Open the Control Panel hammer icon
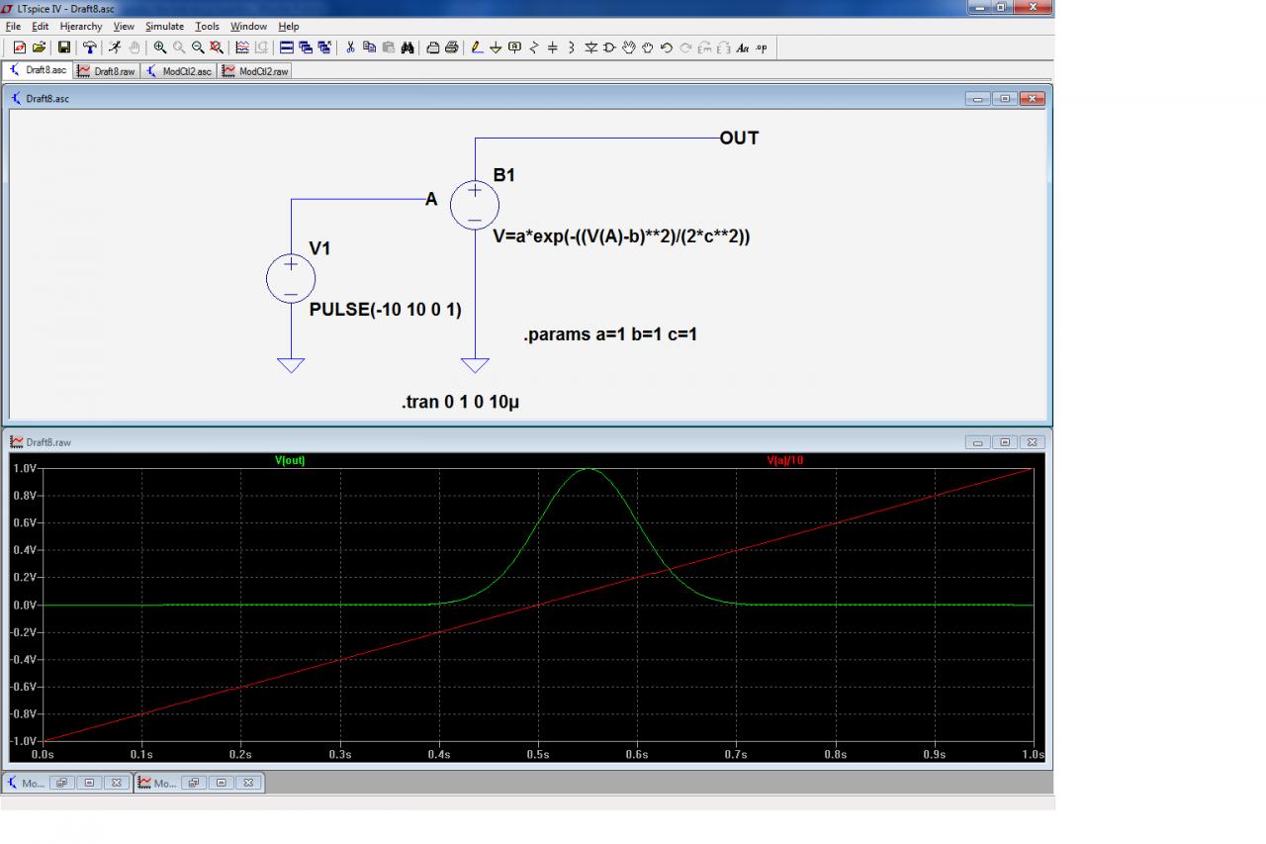1266x844 pixels. point(90,47)
